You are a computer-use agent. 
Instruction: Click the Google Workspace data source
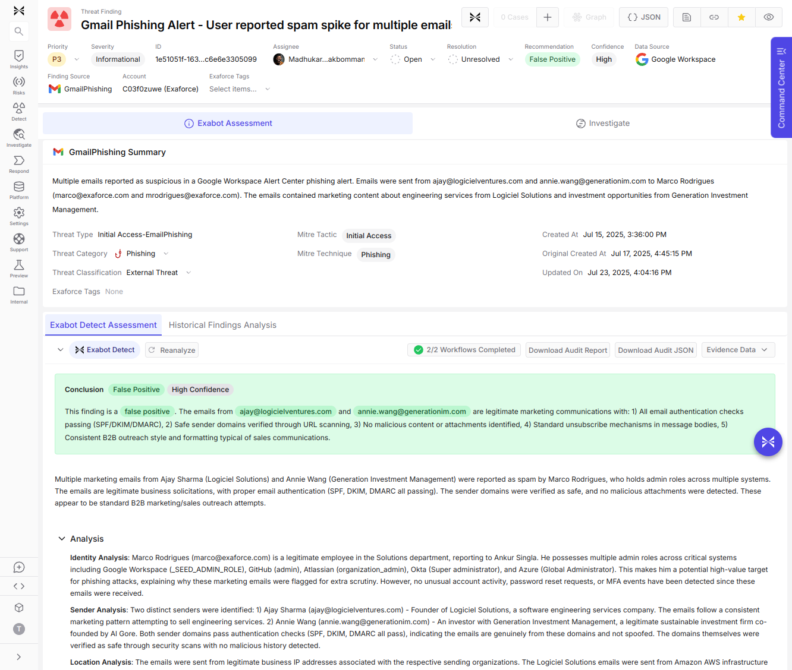675,59
